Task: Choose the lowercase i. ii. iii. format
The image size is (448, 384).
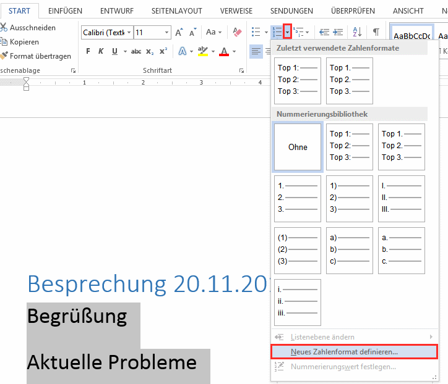Action: 298,303
